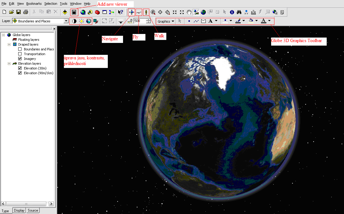Select the Measure ruler tool
The height and width of the screenshot is (214, 344).
(254, 12)
